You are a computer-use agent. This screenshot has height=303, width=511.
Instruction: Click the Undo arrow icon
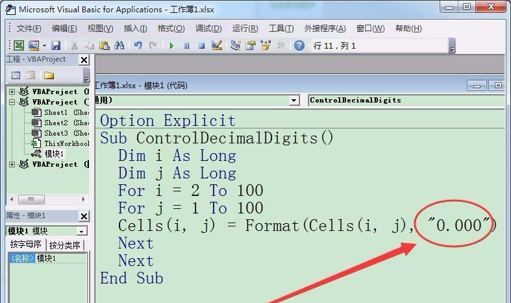[x=138, y=45]
